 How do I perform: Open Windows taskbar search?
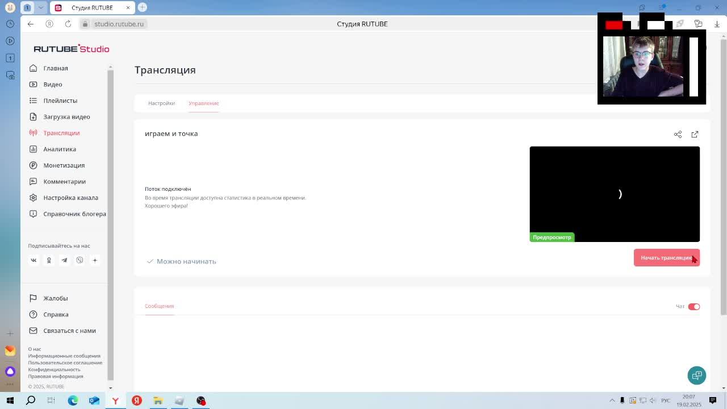31,400
